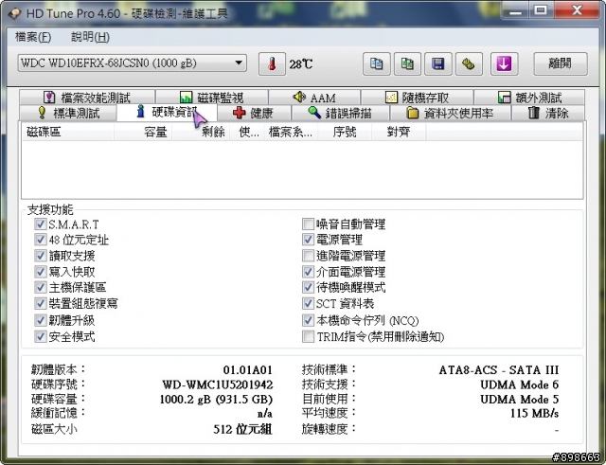606x465 pixels.
Task: Switch to the AAM tab
Action: coord(314,98)
